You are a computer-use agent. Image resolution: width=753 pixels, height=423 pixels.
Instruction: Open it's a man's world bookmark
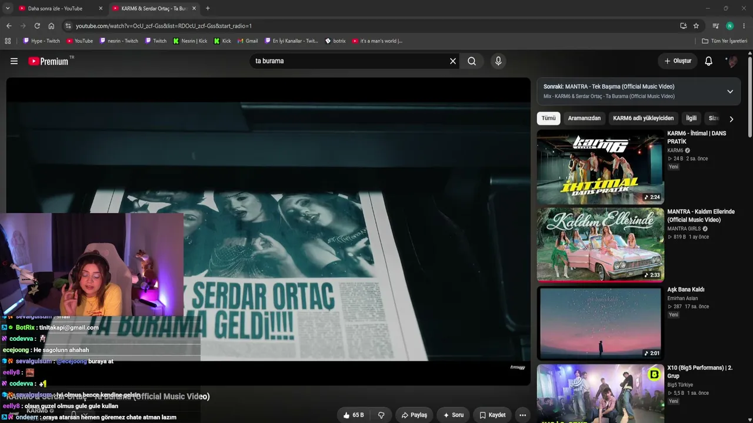pos(377,41)
